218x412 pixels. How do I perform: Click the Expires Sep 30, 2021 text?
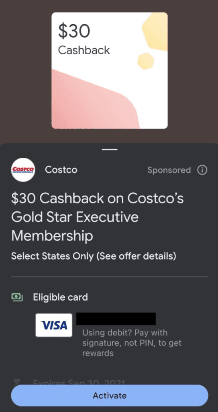(79, 382)
